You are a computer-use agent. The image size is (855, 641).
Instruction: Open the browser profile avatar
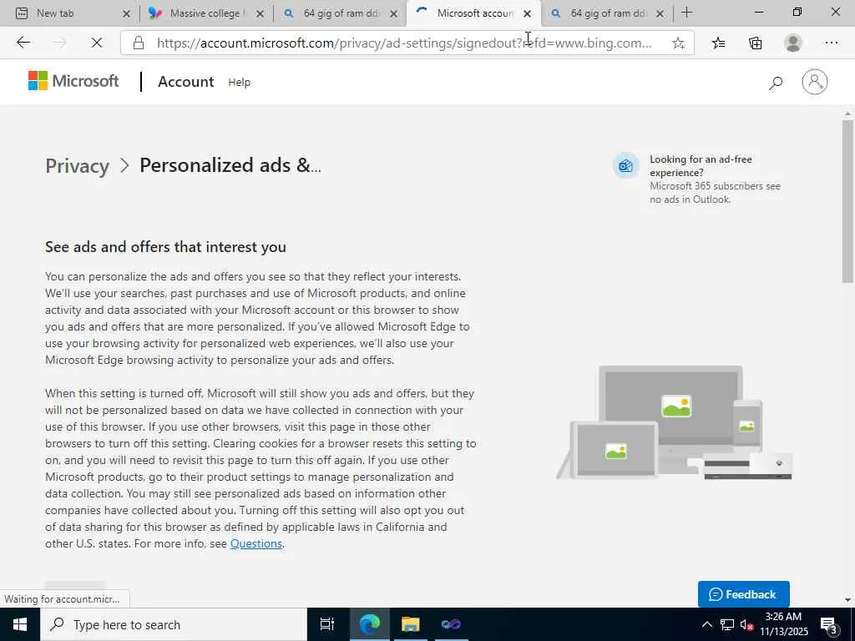tap(793, 43)
